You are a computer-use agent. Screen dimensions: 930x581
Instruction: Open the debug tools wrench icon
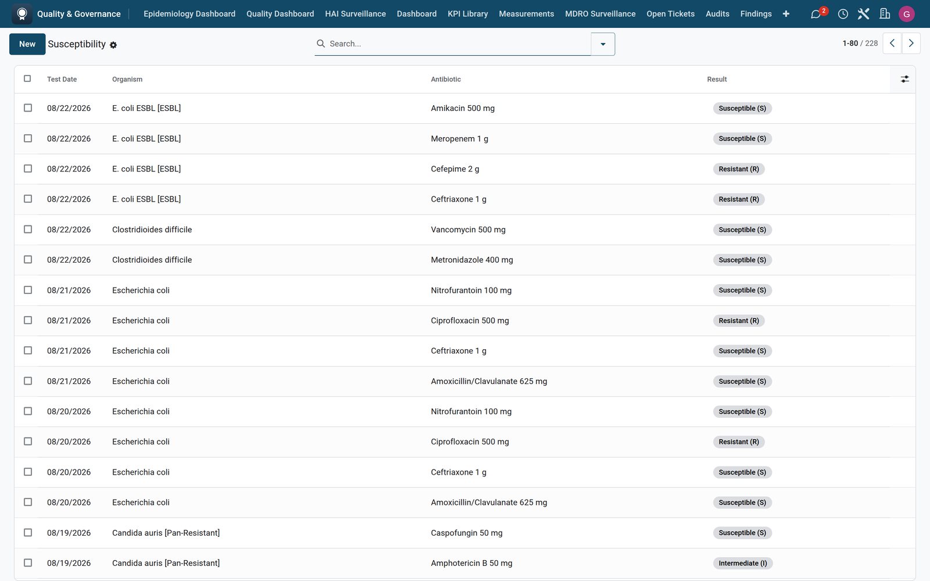click(x=863, y=14)
